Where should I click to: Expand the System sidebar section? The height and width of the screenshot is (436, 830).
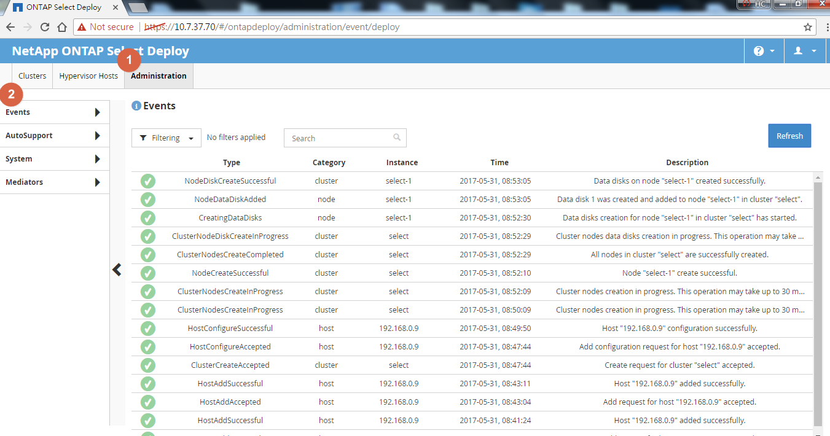[x=55, y=159]
